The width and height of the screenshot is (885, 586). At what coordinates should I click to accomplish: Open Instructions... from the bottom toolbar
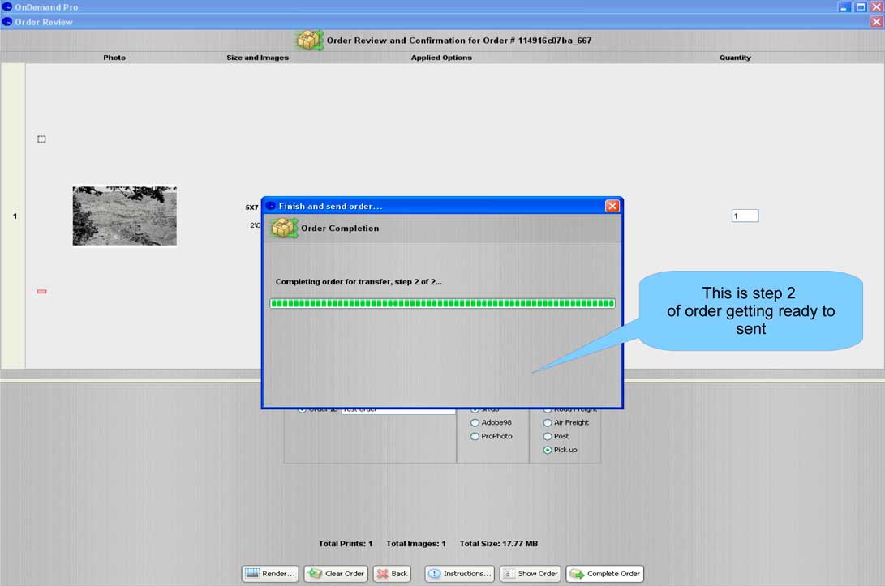pyautogui.click(x=460, y=573)
